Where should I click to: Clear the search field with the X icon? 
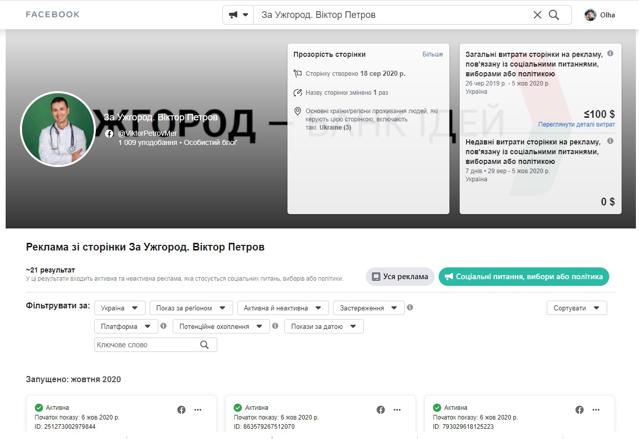[x=538, y=15]
